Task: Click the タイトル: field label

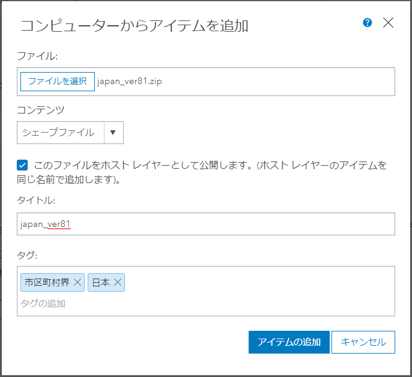Action: (36, 201)
